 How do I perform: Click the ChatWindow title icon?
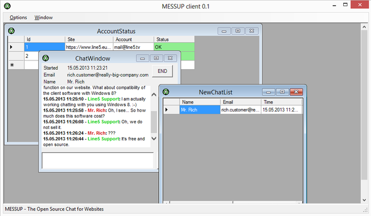46,58
